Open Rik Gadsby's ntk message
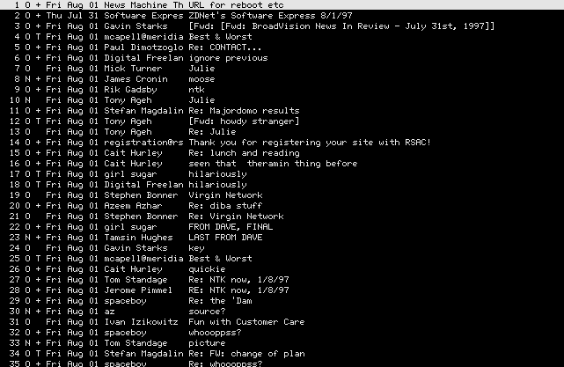The width and height of the screenshot is (564, 367). (282, 90)
